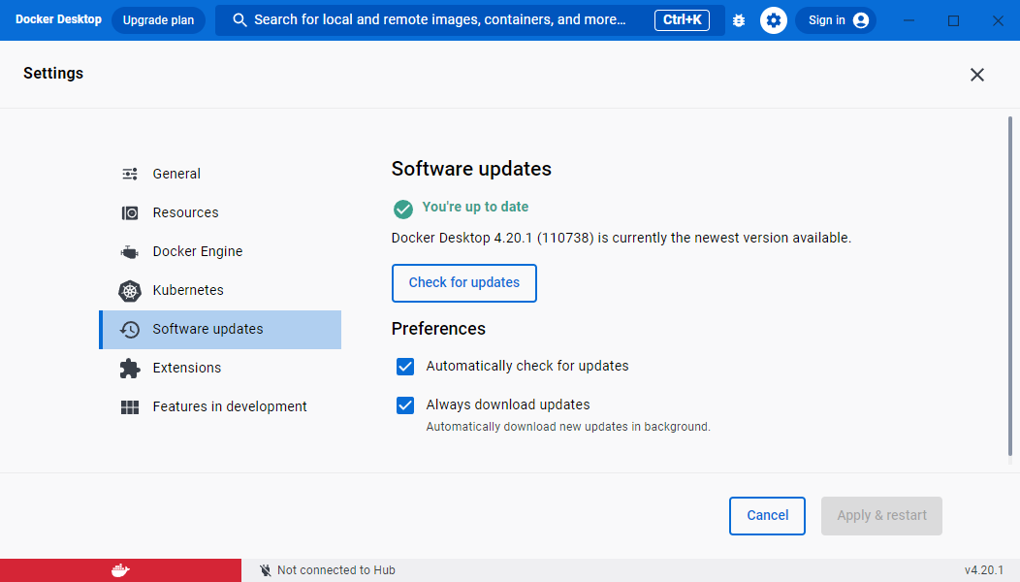The height and width of the screenshot is (582, 1020).
Task: Click inside the search images field
Action: coord(436,19)
